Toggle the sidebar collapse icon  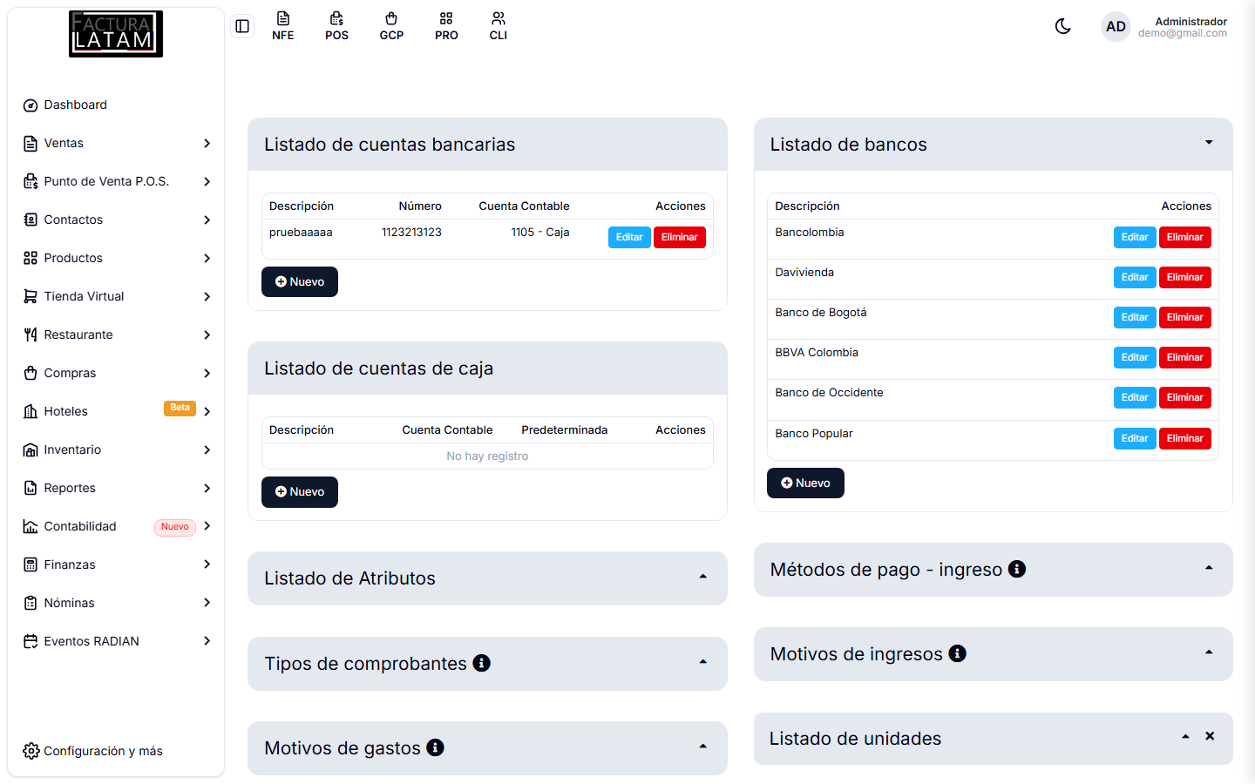pos(242,26)
